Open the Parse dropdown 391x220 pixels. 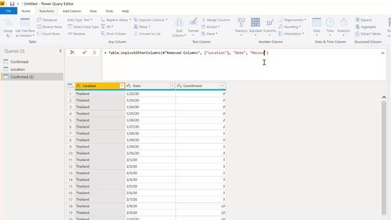tap(210, 34)
